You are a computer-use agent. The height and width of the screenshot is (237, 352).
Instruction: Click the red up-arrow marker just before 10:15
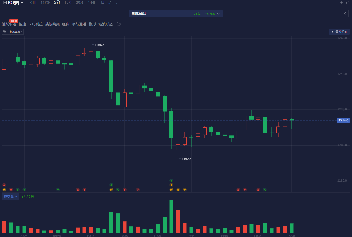[x=84, y=190]
